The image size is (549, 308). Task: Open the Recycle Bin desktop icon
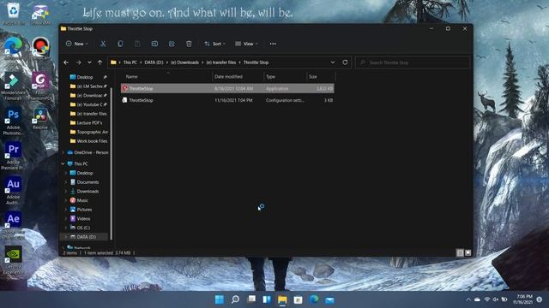pyautogui.click(x=14, y=14)
